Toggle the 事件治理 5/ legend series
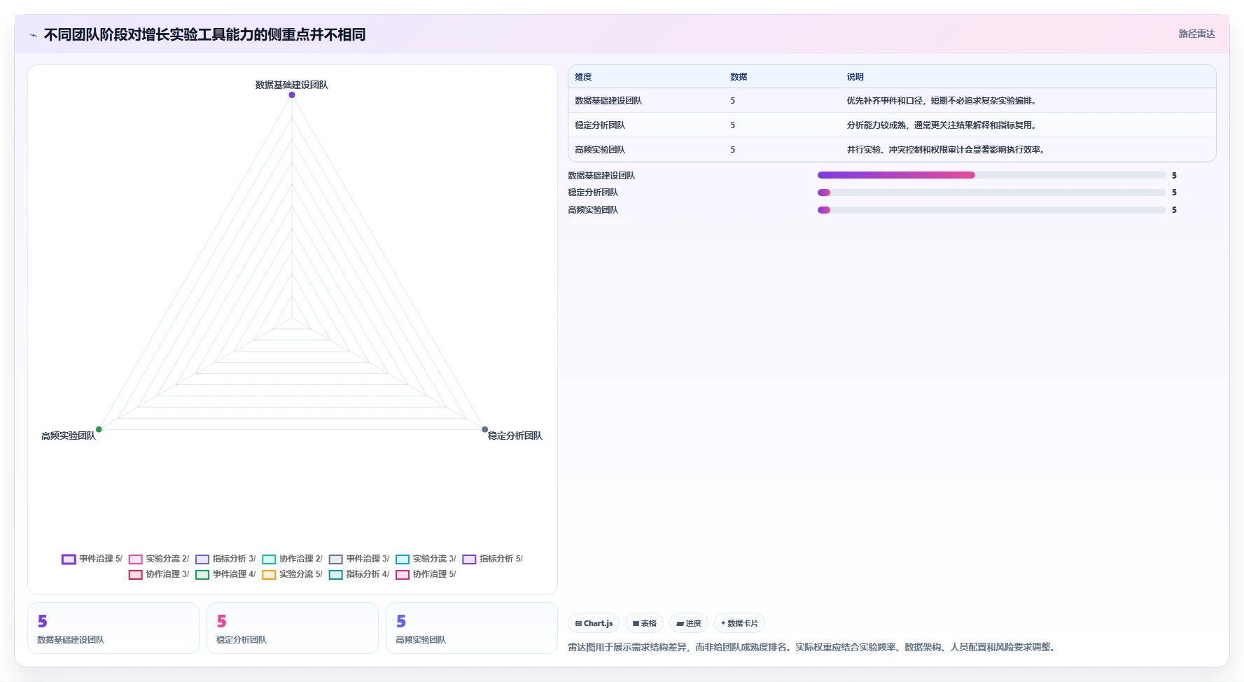 92,559
